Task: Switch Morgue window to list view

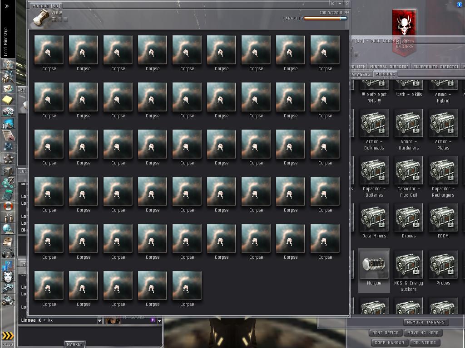Action: click(x=65, y=19)
